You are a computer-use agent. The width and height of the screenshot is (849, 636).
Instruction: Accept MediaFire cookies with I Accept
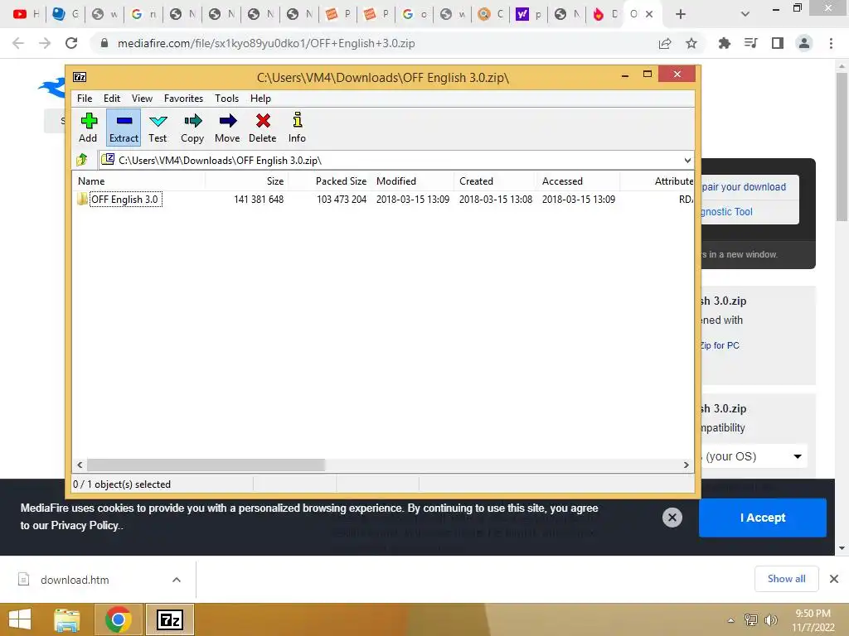[763, 518]
